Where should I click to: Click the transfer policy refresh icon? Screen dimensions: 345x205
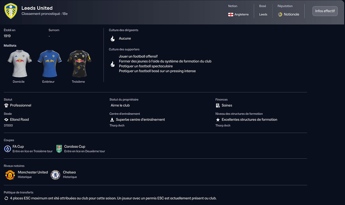point(6,198)
